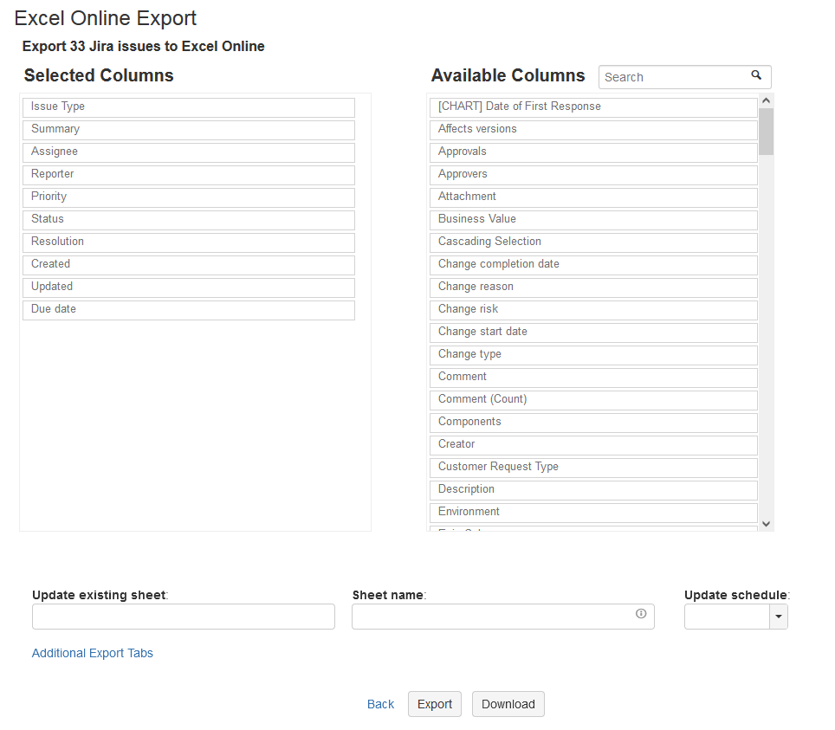Pick Affects versions from Available Columns

pyautogui.click(x=593, y=130)
